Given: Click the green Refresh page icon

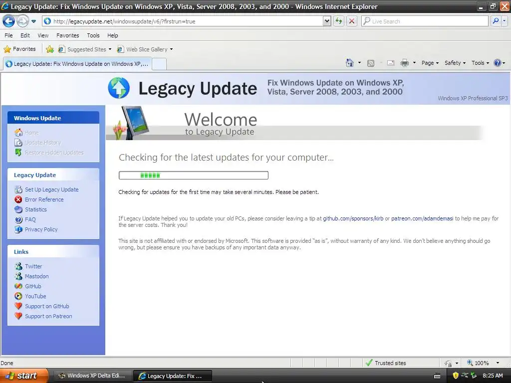Looking at the screenshot, I should coord(339,21).
